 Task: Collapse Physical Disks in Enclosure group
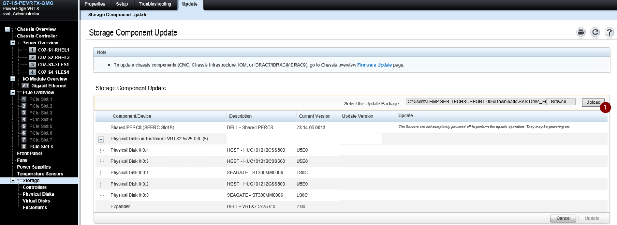pyautogui.click(x=101, y=139)
